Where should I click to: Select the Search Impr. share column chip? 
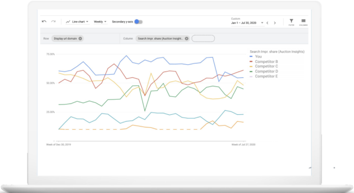160,39
